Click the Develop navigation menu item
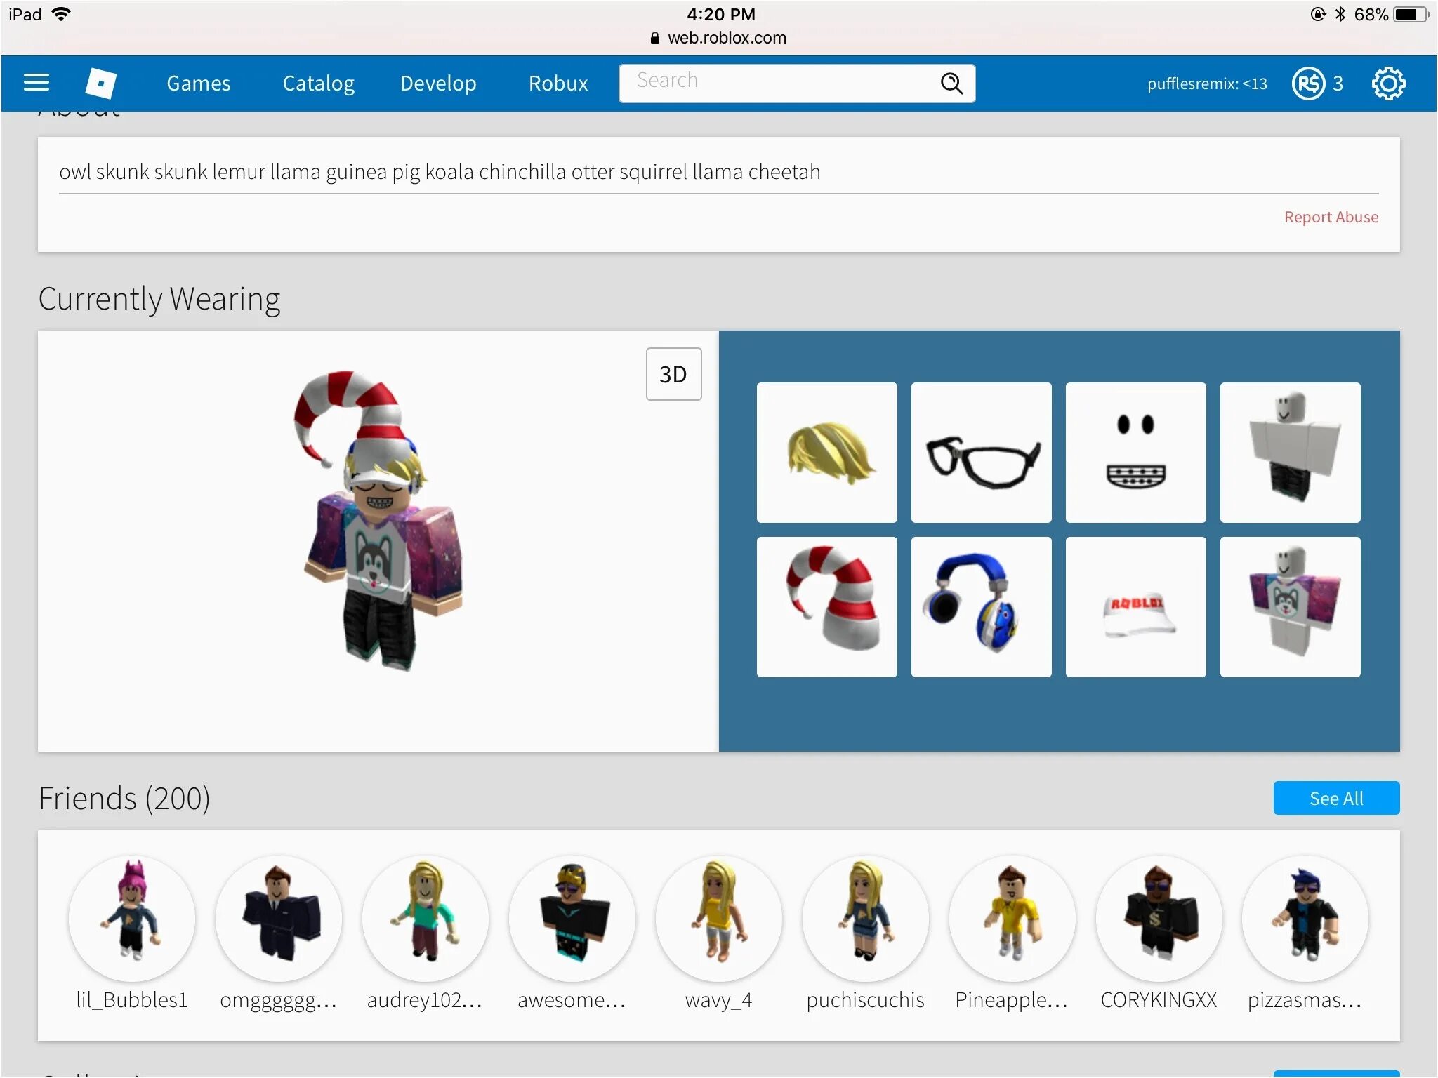Viewport: 1438px width, 1078px height. pyautogui.click(x=437, y=81)
